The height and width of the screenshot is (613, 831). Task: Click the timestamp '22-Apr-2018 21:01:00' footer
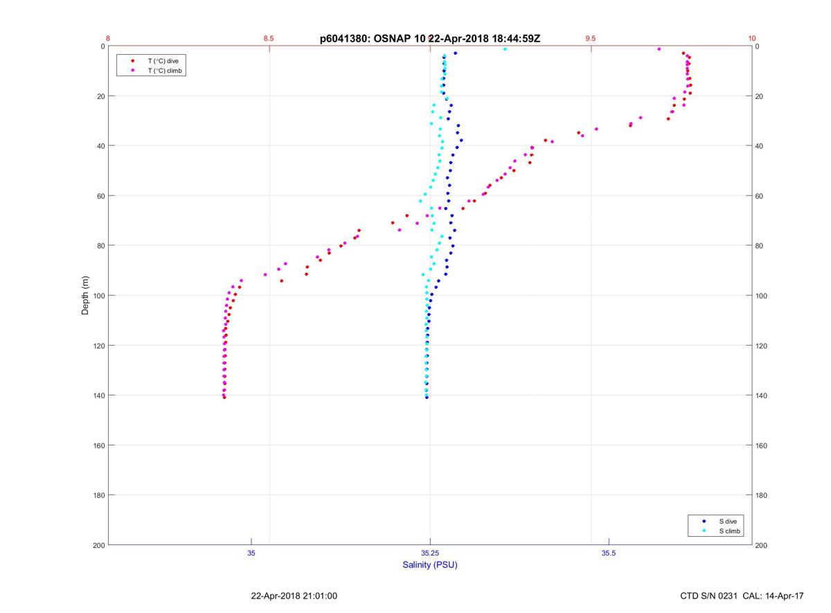coord(294,596)
